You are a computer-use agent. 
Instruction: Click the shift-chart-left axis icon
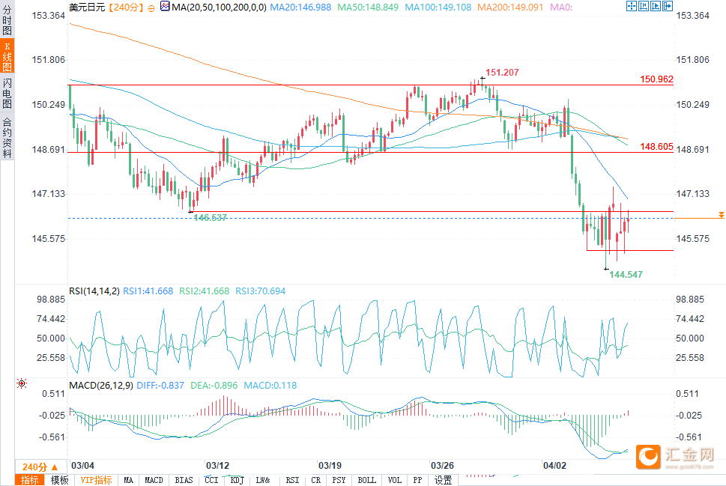coord(643,6)
